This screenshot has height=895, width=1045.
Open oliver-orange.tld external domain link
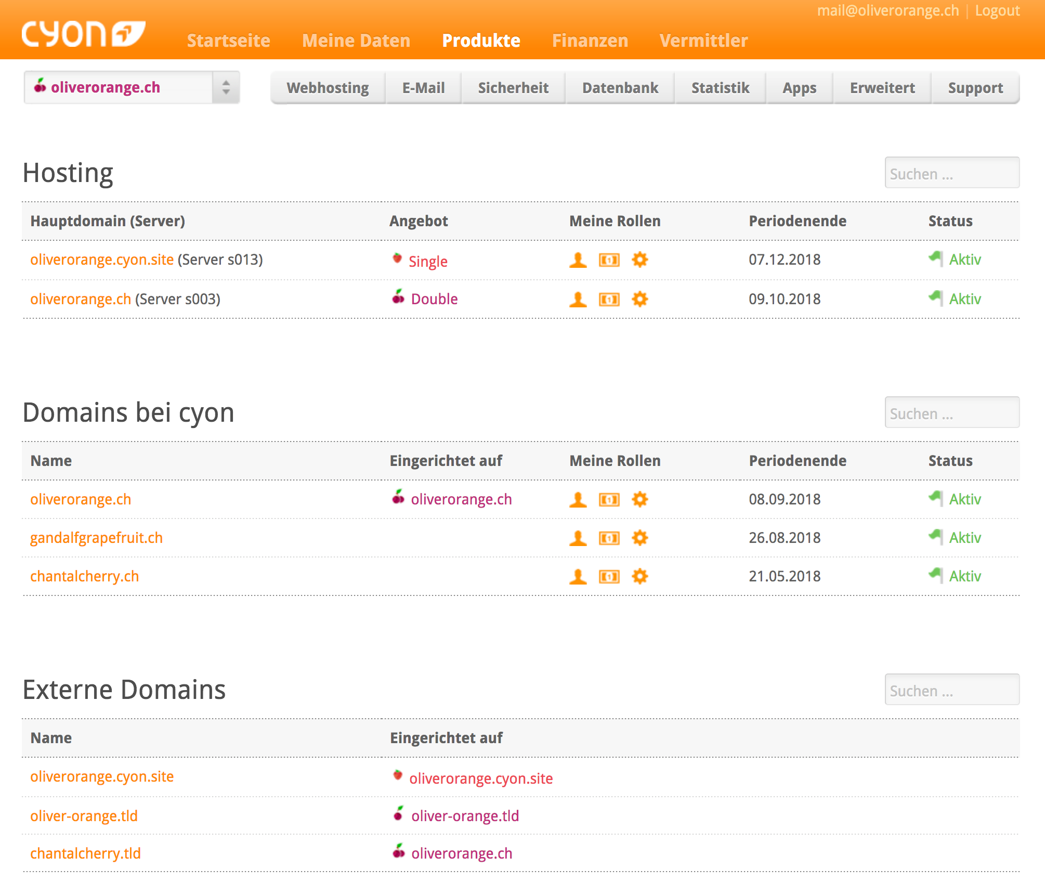point(84,816)
